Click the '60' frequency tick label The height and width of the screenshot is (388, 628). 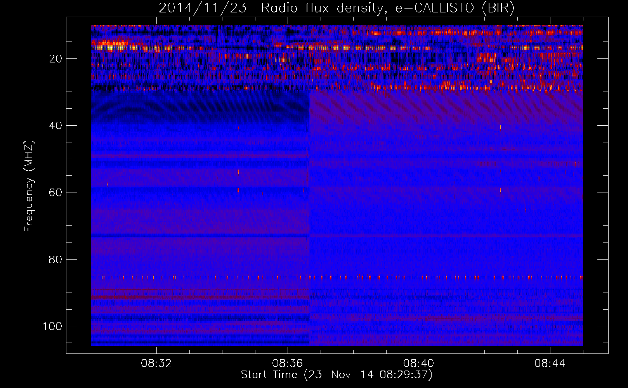click(56, 192)
